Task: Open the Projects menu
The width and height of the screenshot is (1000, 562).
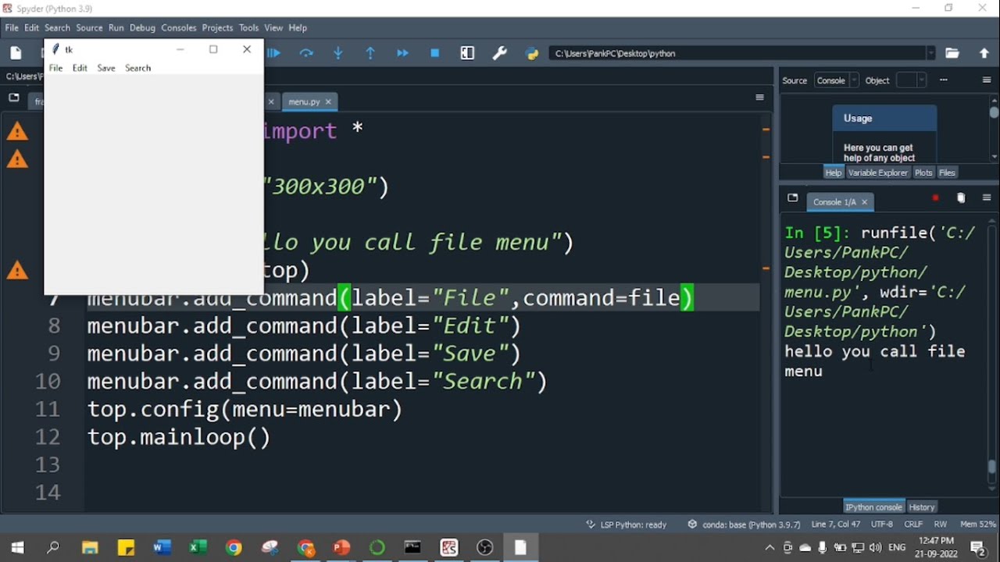Action: tap(217, 27)
